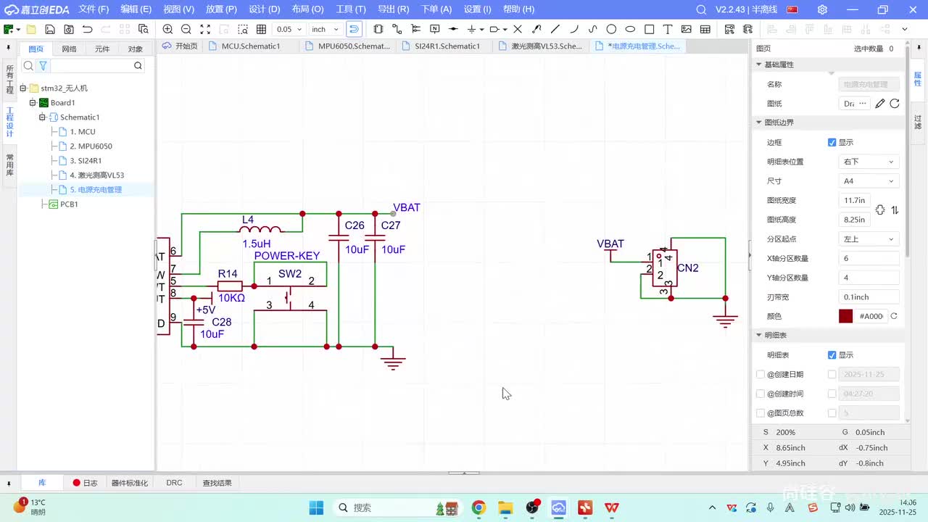Screen dimensions: 928x522
Task: Insert a table with the table icon
Action: tap(705, 29)
